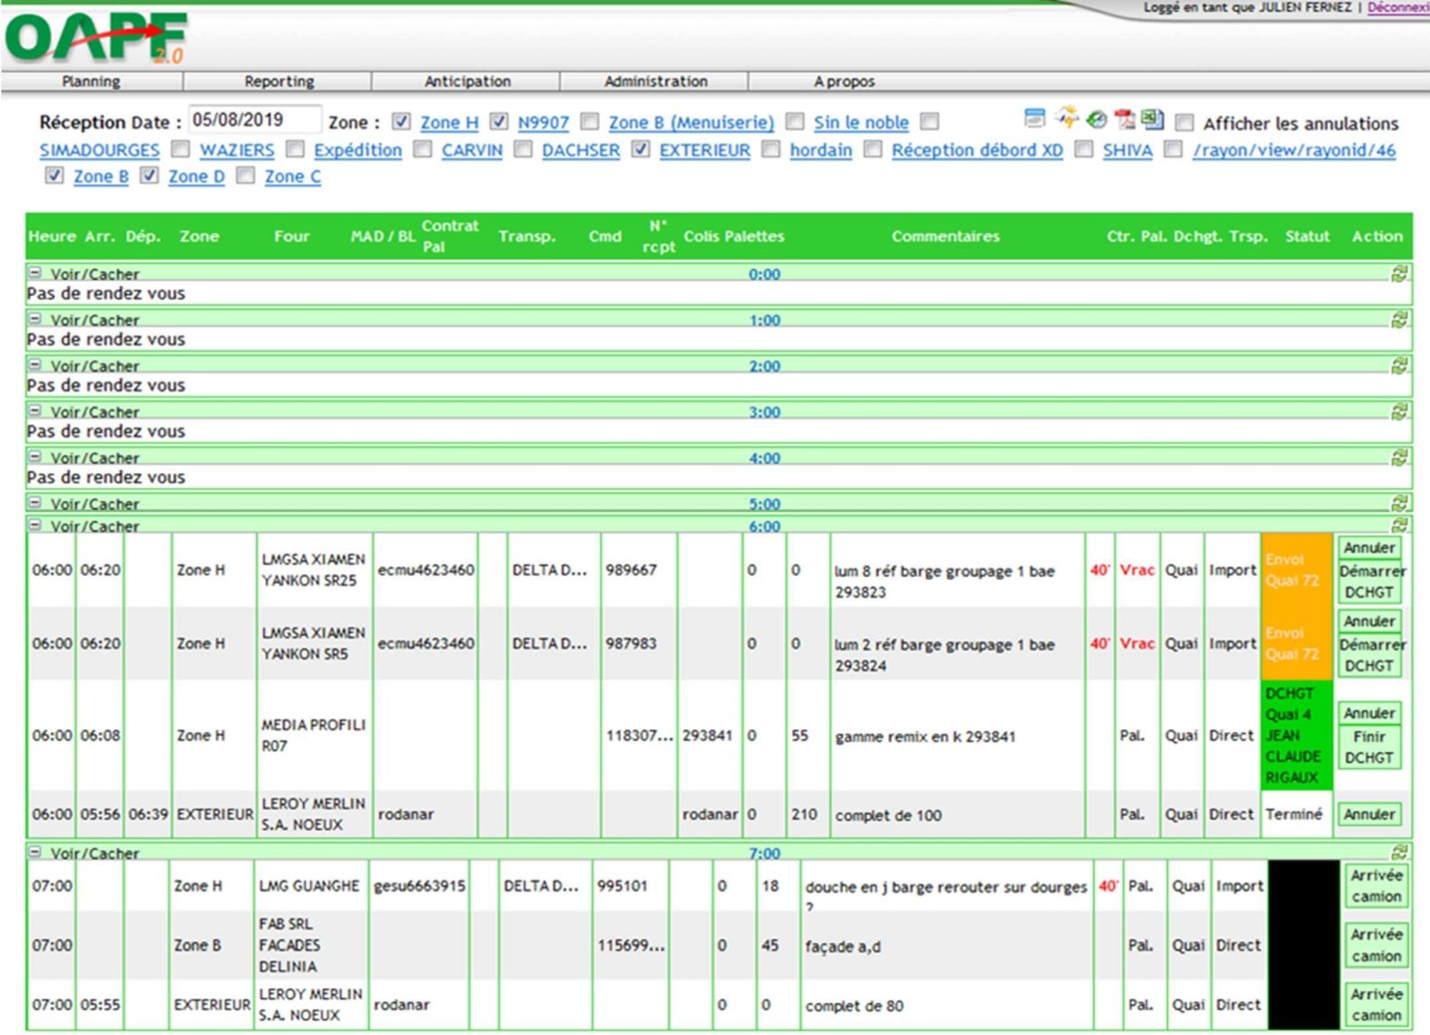
Task: Open the Reporting menu
Action: point(279,81)
